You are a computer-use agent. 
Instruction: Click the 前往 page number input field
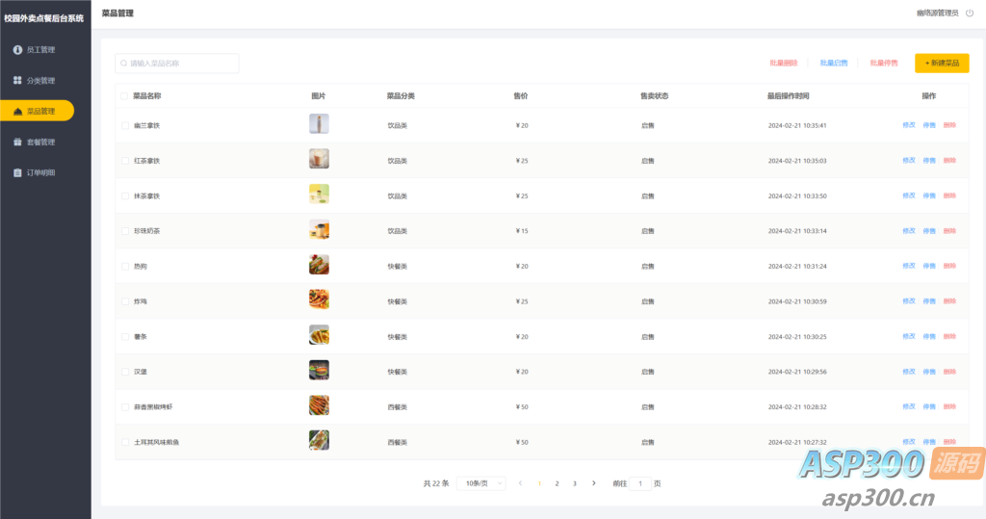[642, 483]
